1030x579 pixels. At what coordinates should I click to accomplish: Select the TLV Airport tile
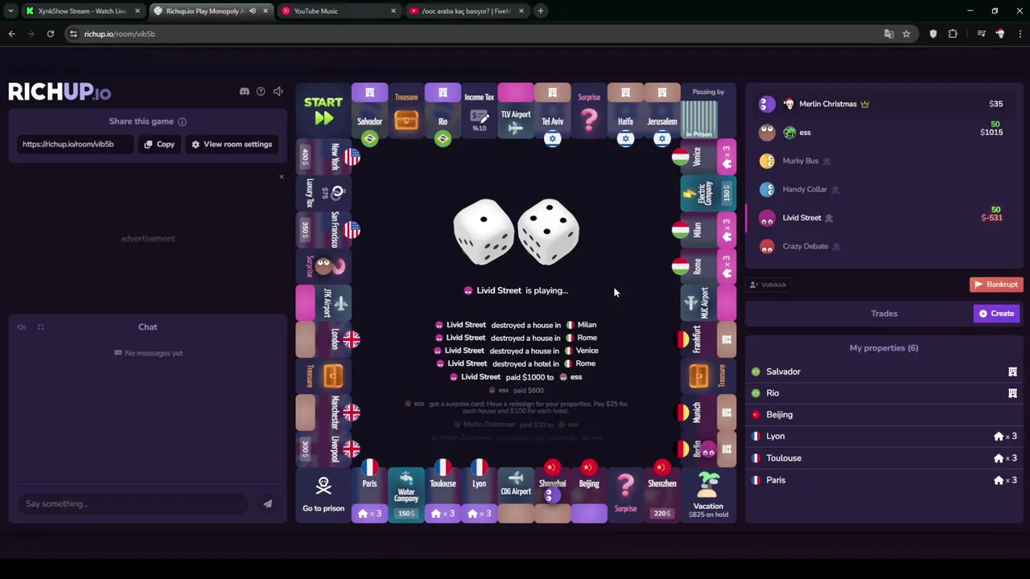click(x=516, y=113)
